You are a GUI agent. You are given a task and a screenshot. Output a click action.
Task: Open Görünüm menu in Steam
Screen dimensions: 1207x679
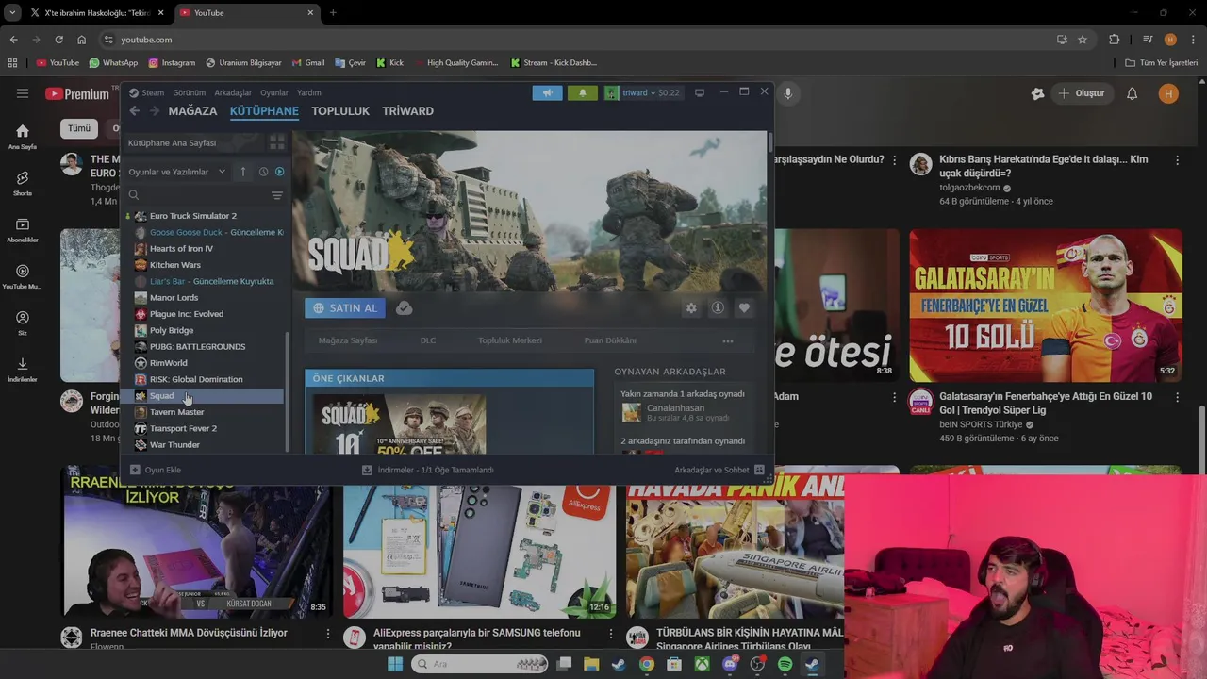[x=189, y=92]
